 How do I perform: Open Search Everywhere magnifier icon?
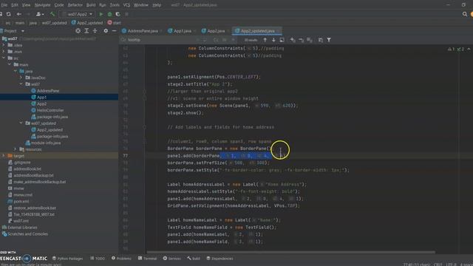(465, 14)
